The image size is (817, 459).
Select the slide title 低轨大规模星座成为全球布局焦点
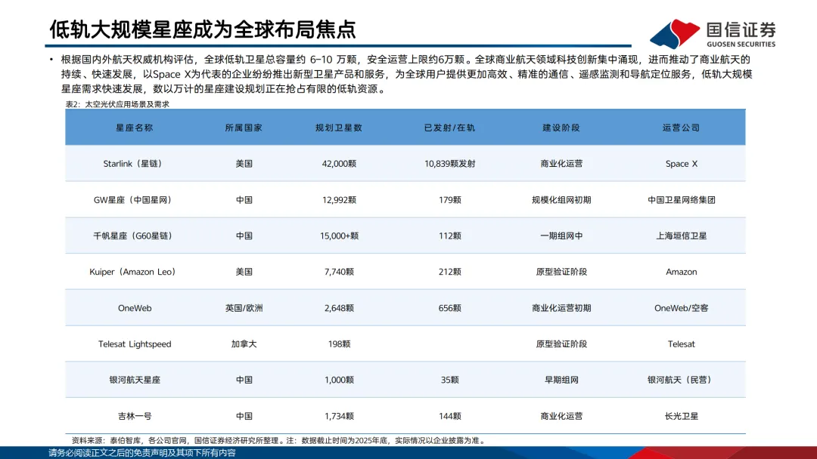[x=202, y=29]
